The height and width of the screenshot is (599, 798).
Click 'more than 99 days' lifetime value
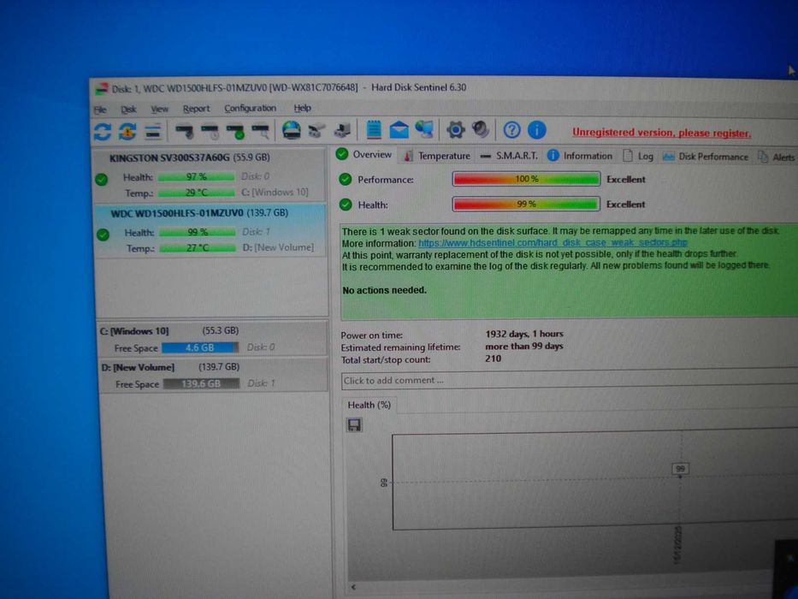(x=524, y=347)
